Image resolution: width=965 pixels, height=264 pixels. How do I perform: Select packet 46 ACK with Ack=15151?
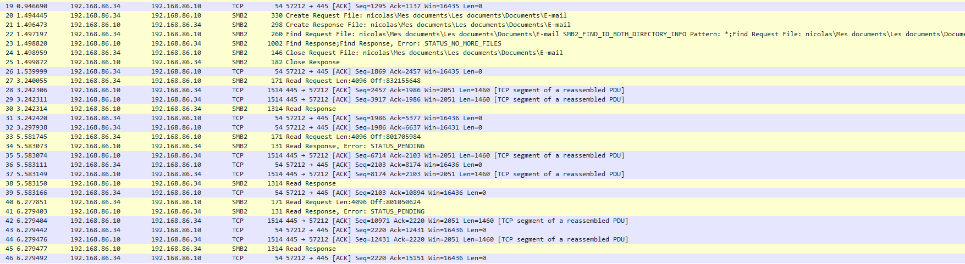(385, 258)
